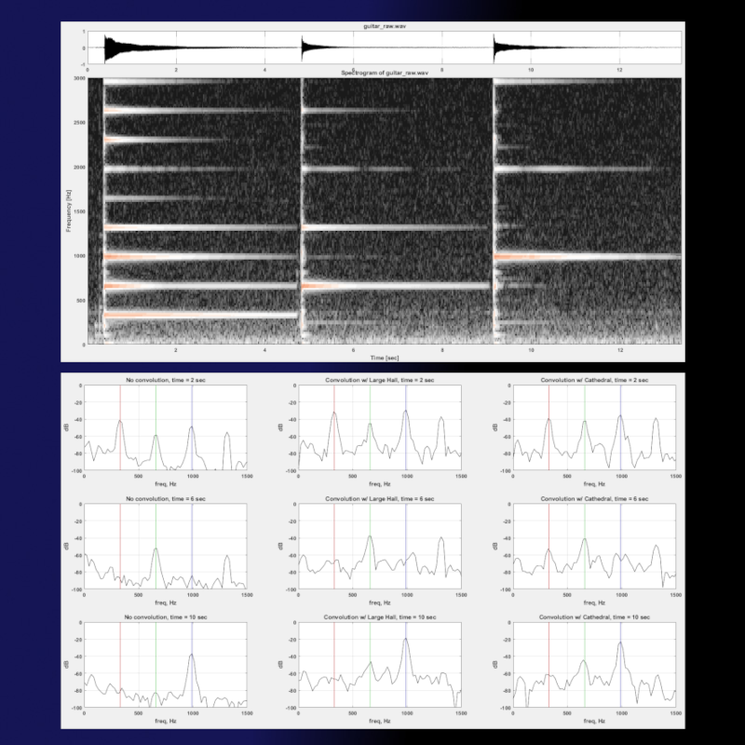The width and height of the screenshot is (745, 745).
Task: Click 'freq, Hz' label under Cathedral 10 sec plot
Action: [594, 721]
